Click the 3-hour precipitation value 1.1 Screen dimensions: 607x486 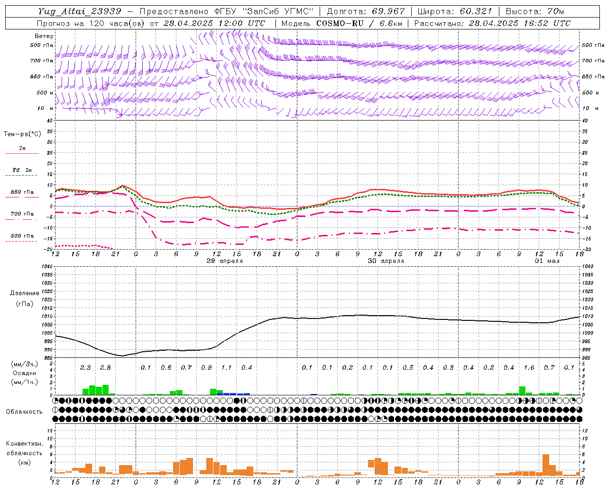point(226,367)
